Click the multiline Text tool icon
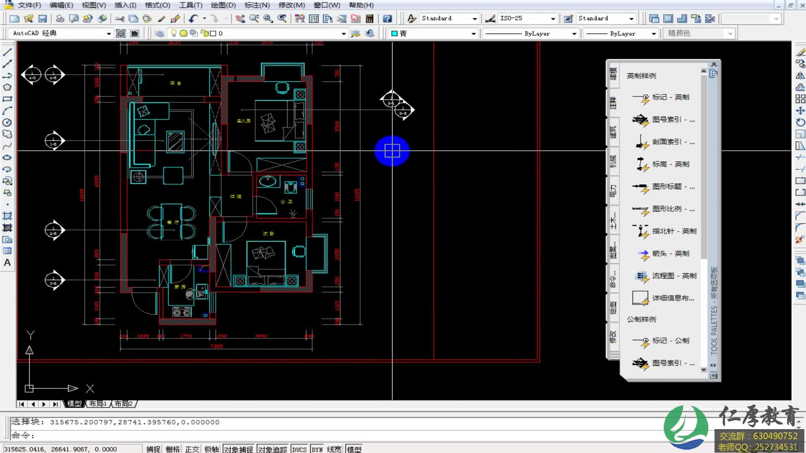The width and height of the screenshot is (806, 453). pos(7,263)
